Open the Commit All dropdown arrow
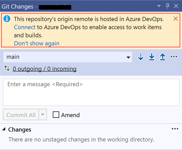The height and width of the screenshot is (150, 182). point(43,114)
